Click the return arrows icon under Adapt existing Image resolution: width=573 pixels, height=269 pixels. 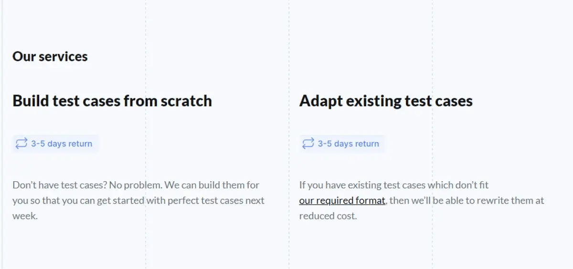(x=308, y=144)
